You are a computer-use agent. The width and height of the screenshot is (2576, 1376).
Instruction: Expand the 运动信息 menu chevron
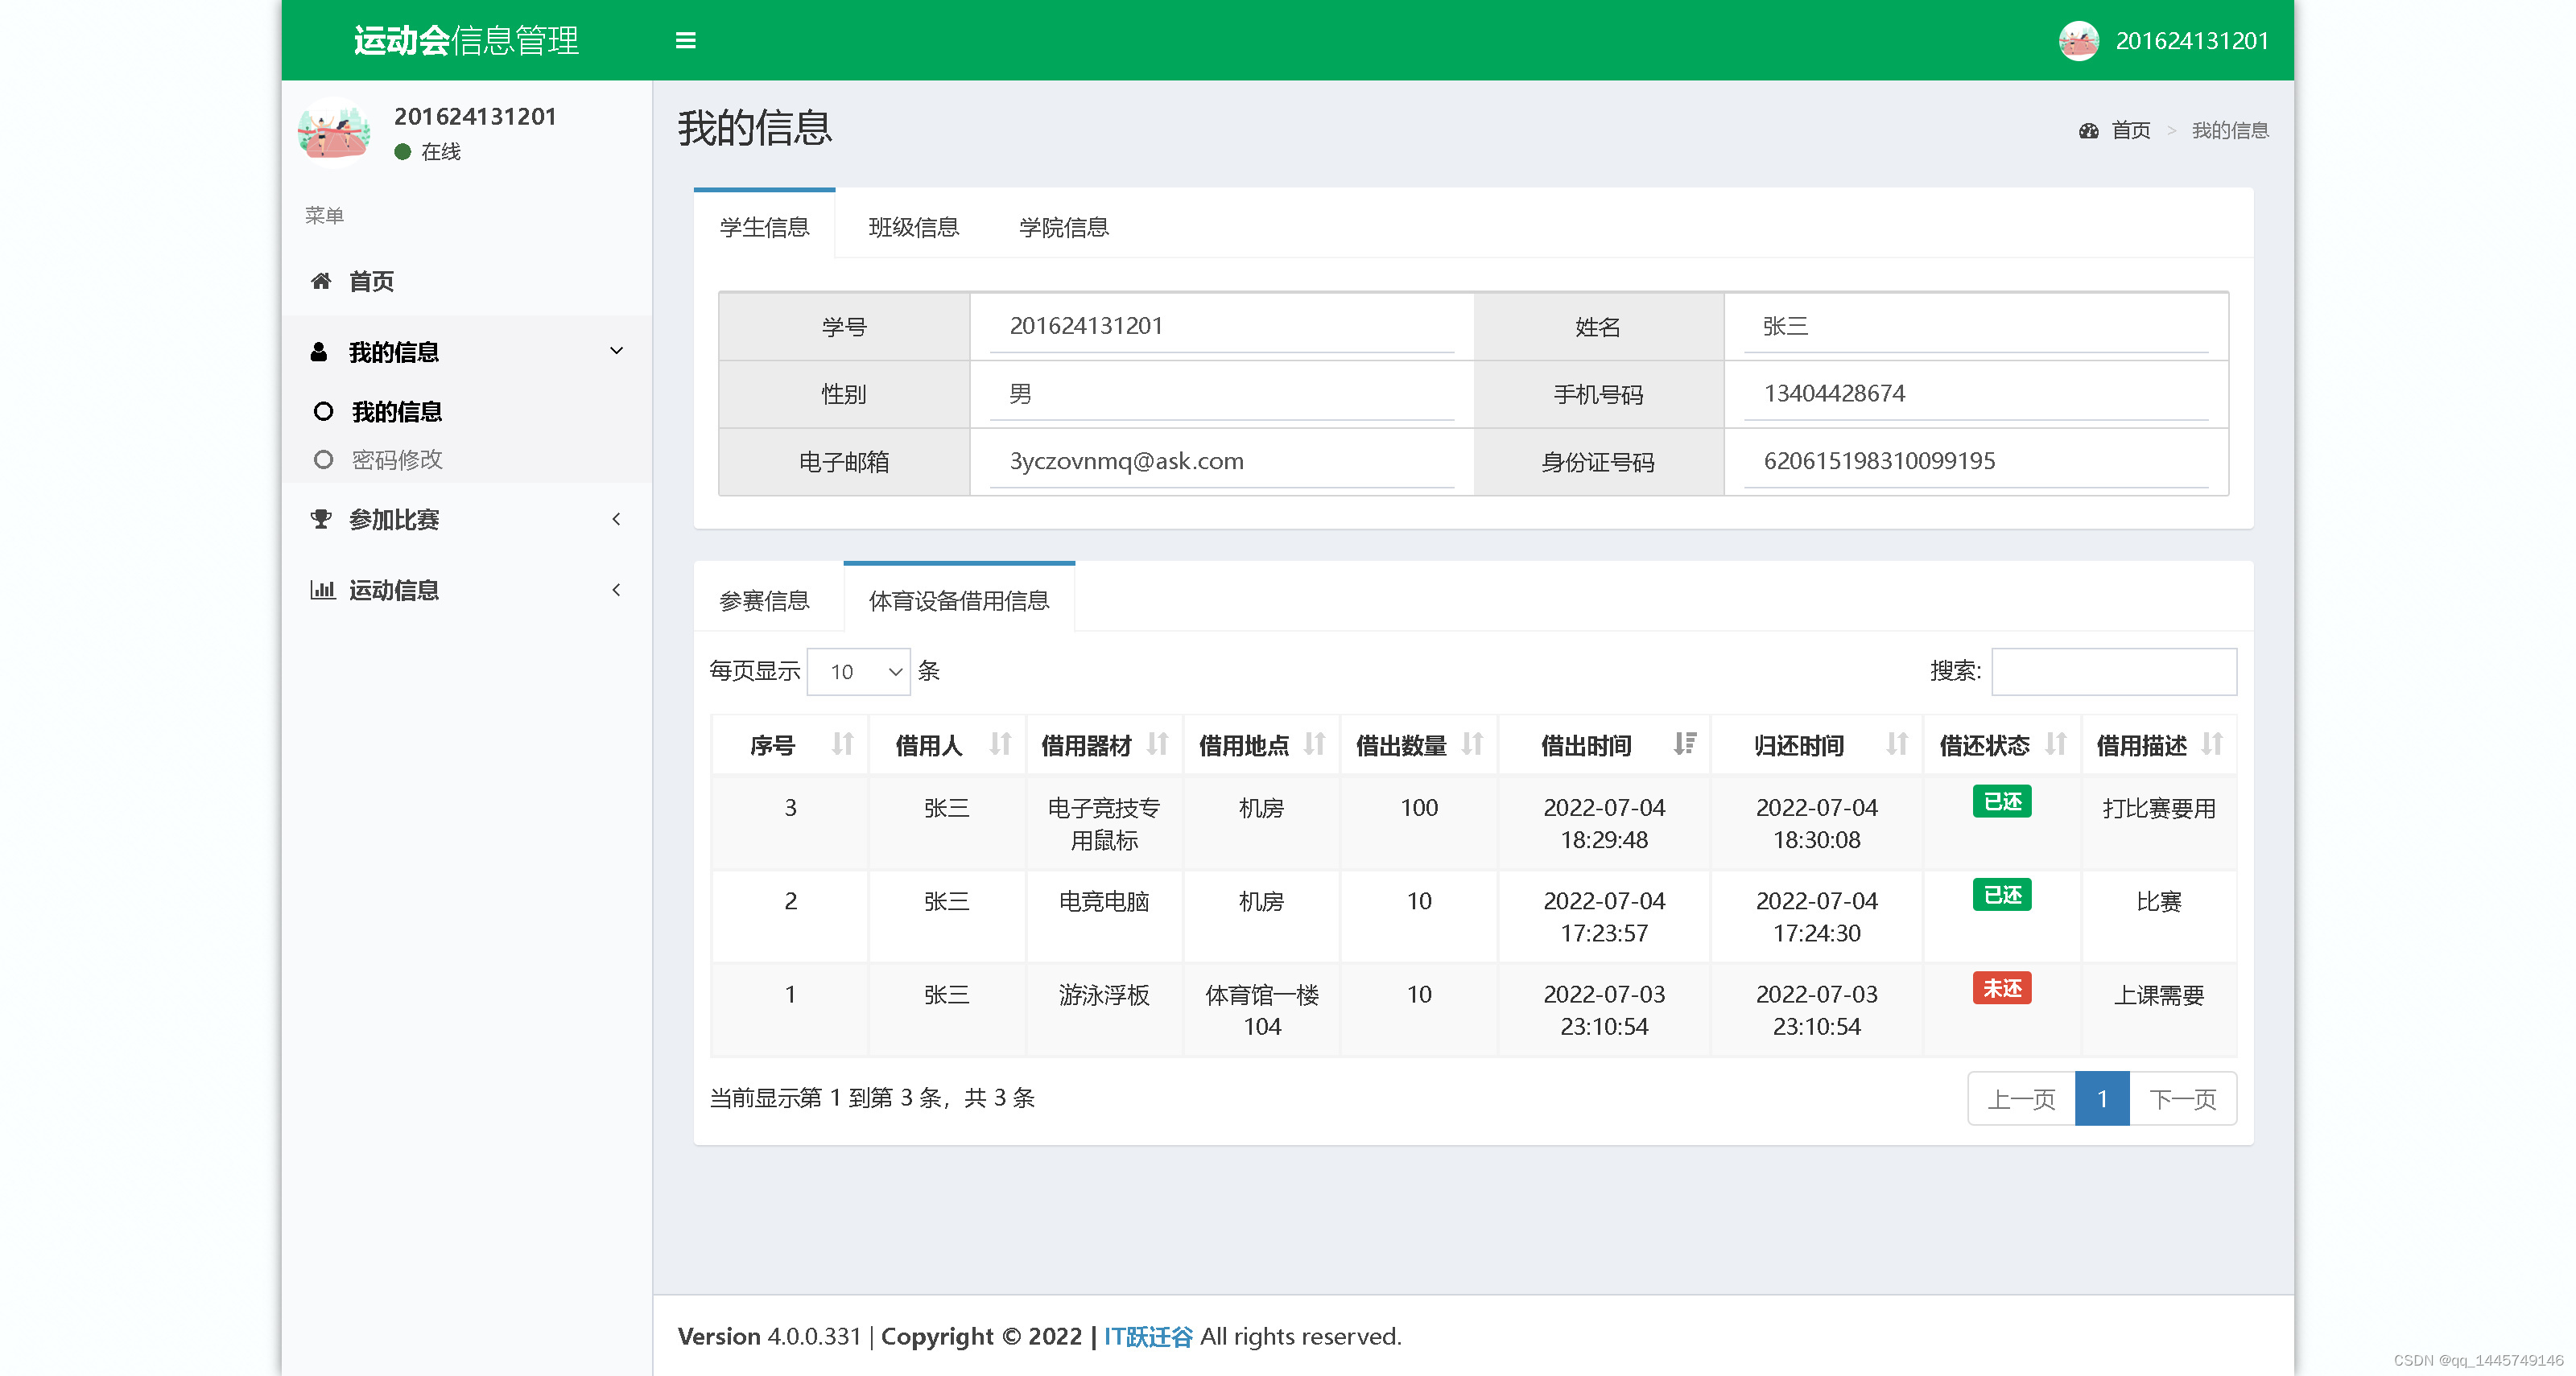(x=616, y=590)
